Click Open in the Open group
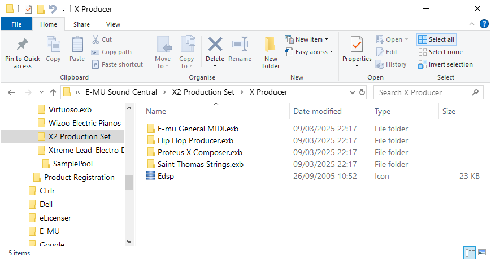 tap(392, 39)
